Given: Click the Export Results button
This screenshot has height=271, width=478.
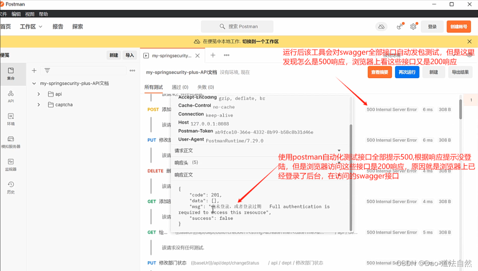Looking at the screenshot, I should [x=460, y=72].
